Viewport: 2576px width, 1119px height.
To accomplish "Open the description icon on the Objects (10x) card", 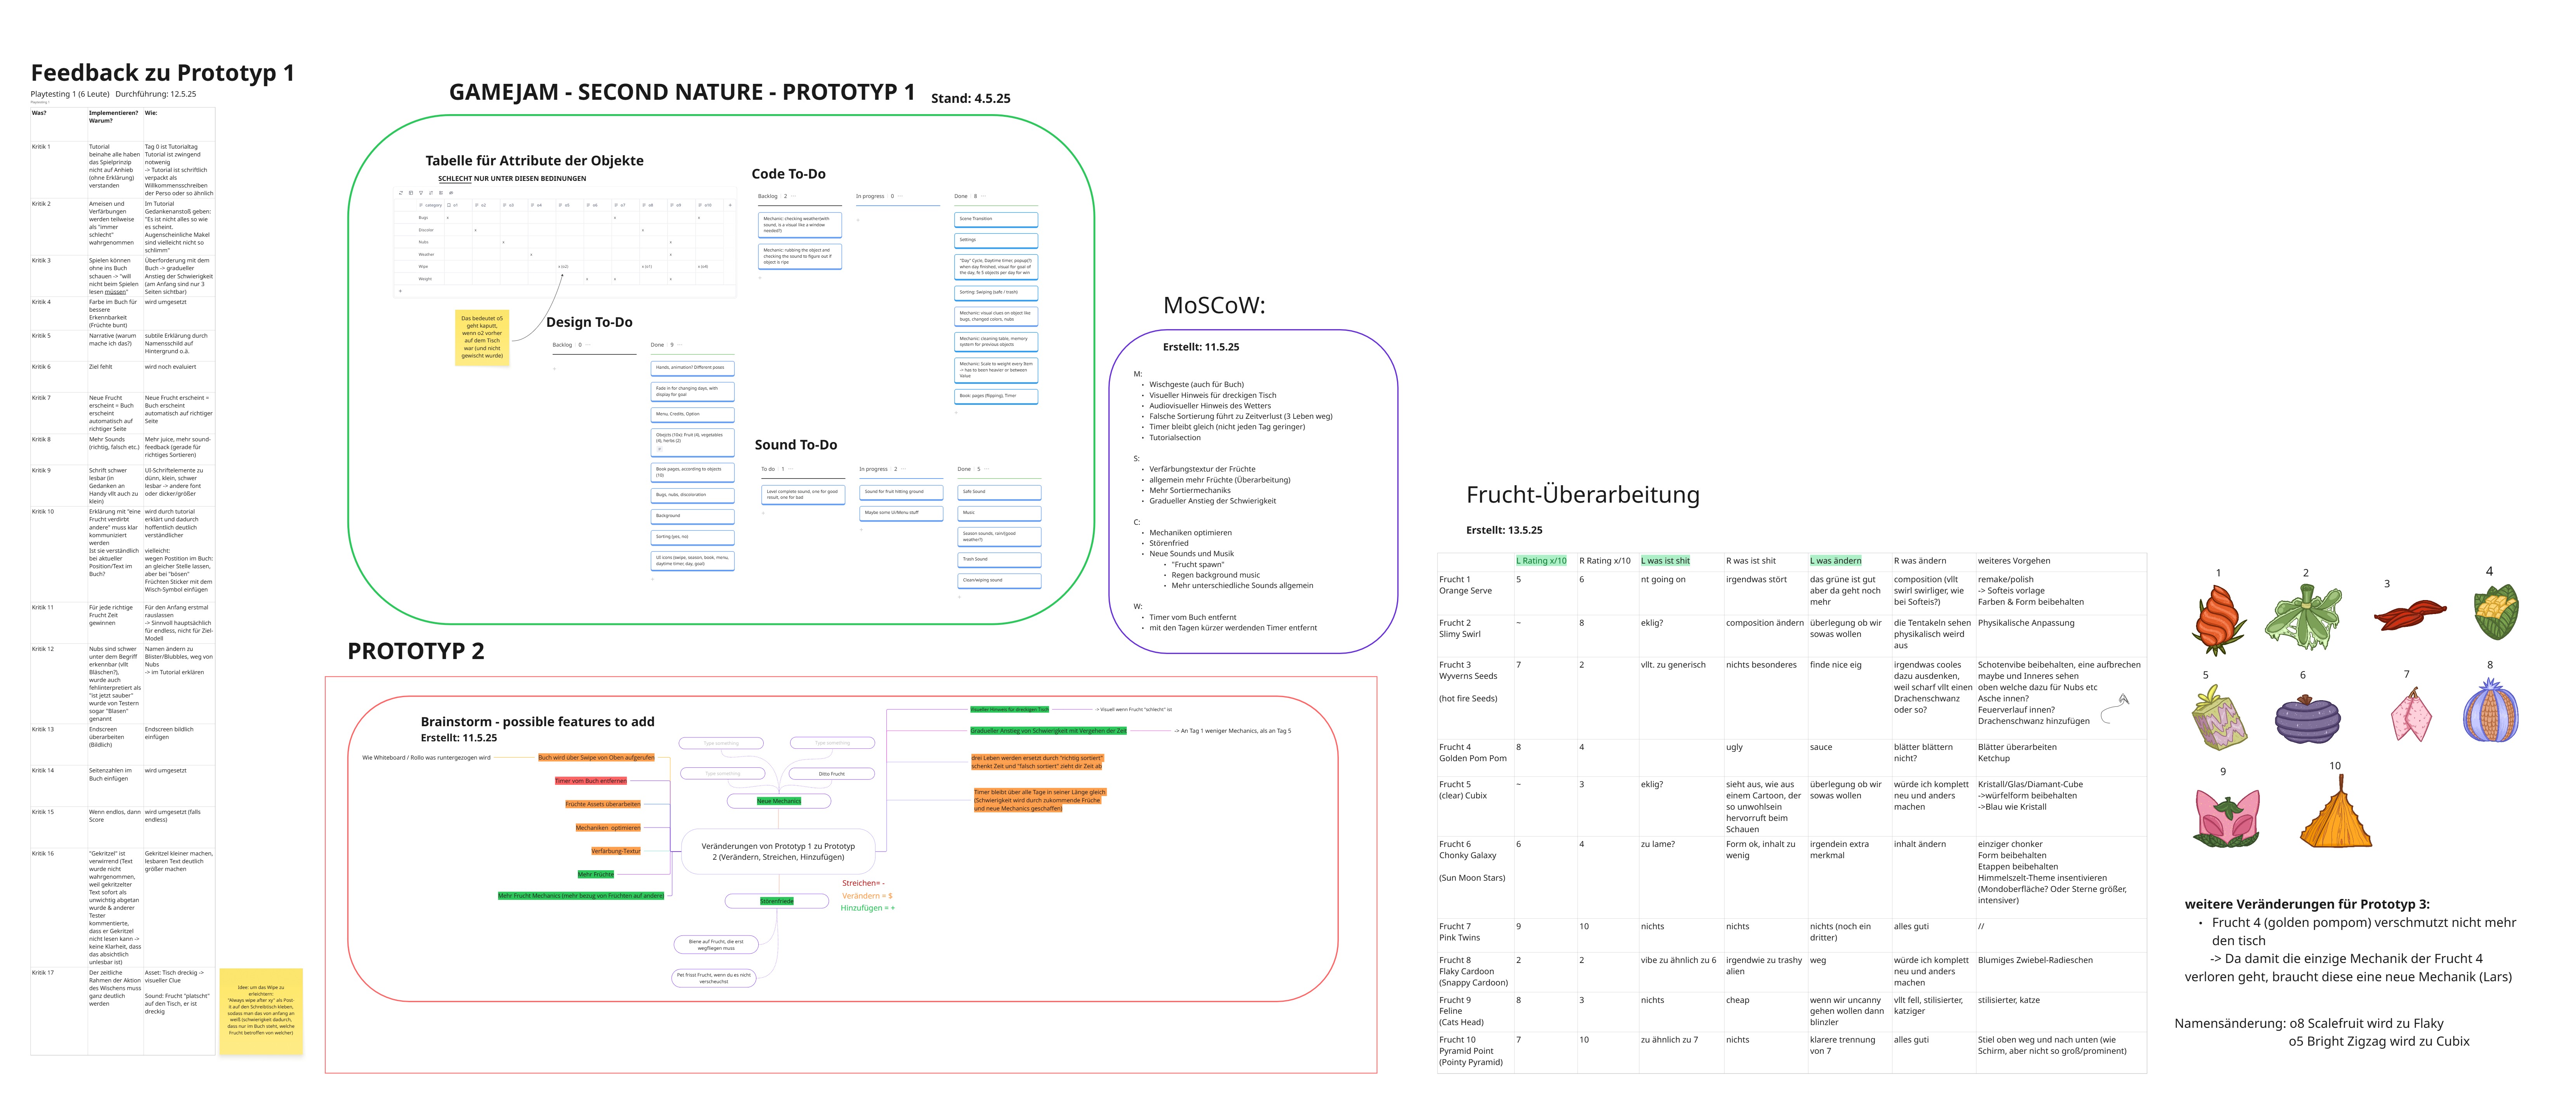I will (660, 449).
